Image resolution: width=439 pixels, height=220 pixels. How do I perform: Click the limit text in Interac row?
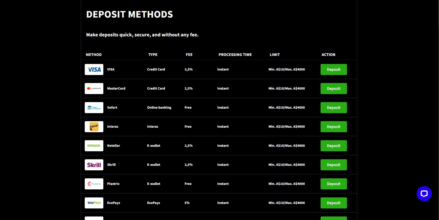point(287,127)
